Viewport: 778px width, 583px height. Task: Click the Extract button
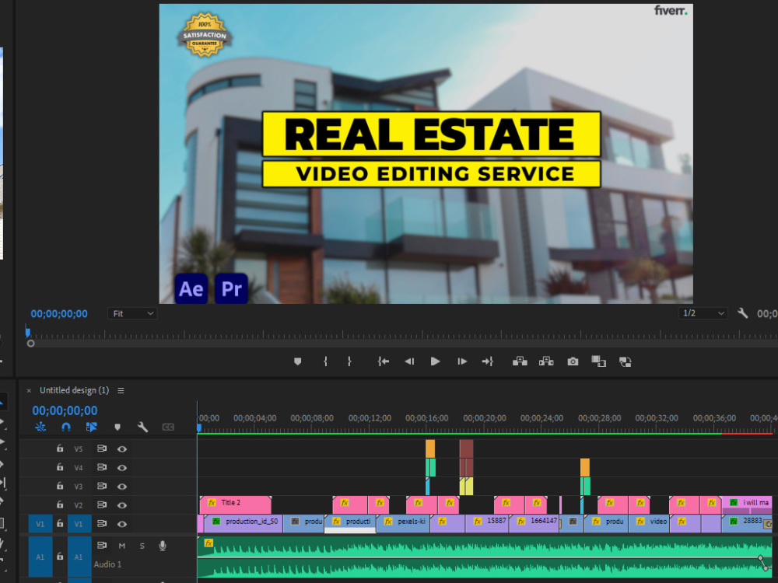point(546,361)
